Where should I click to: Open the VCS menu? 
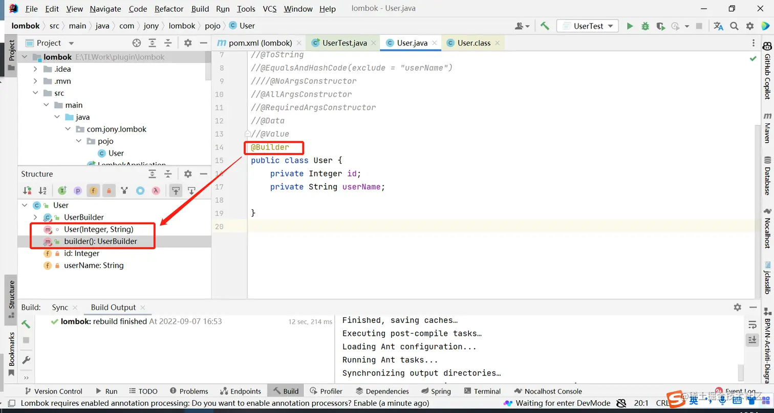click(x=270, y=9)
